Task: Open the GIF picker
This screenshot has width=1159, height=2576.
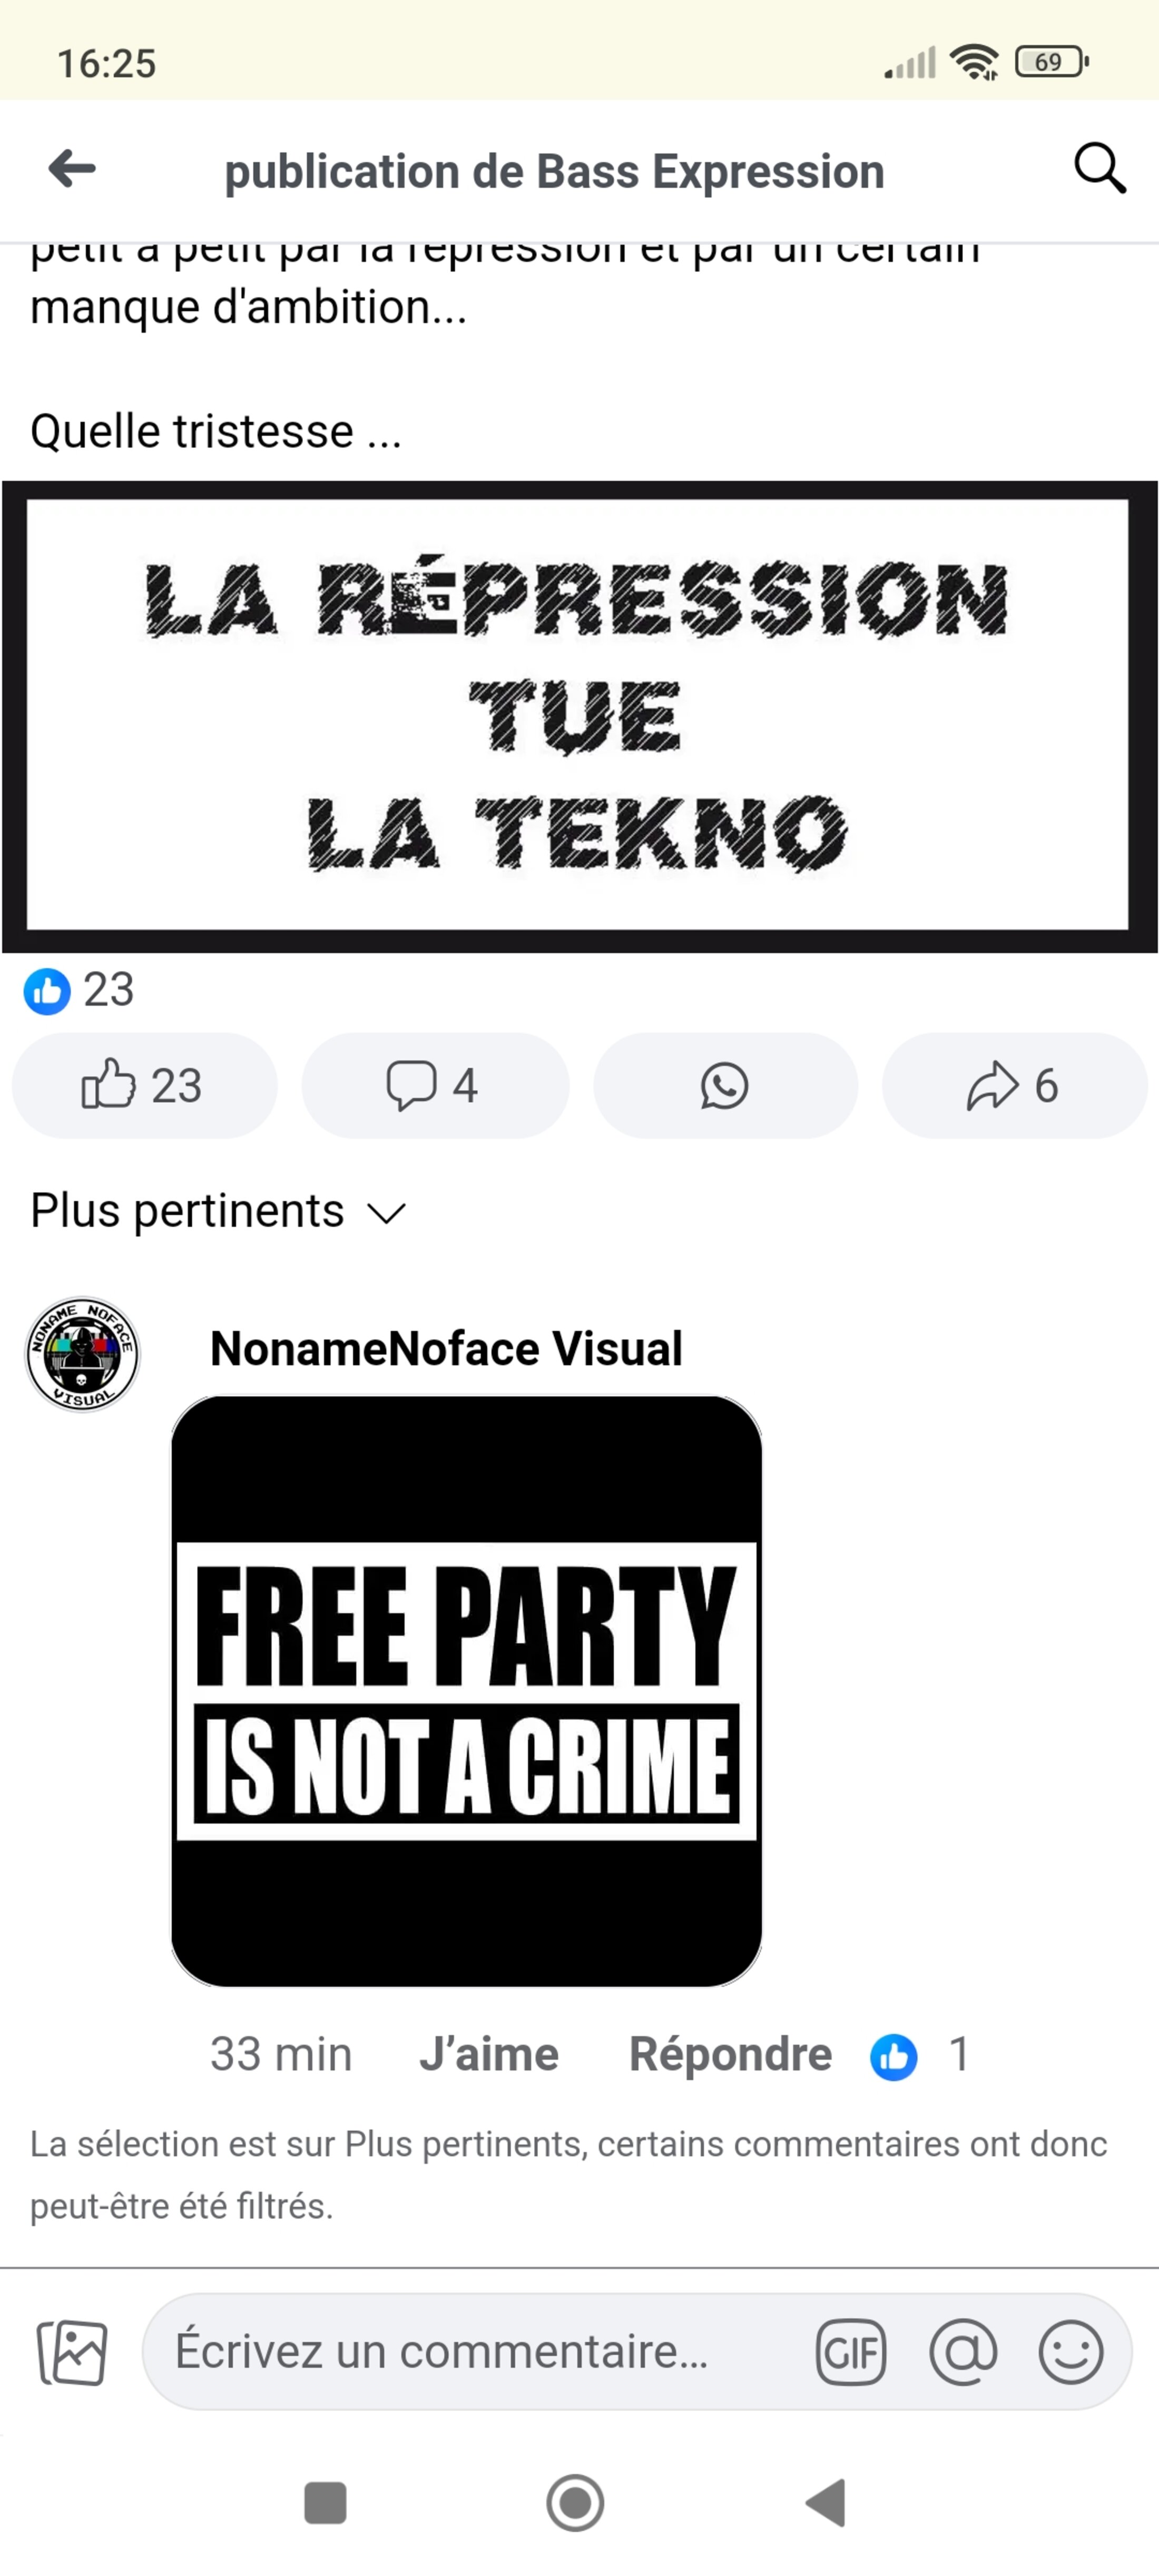Action: 851,2352
